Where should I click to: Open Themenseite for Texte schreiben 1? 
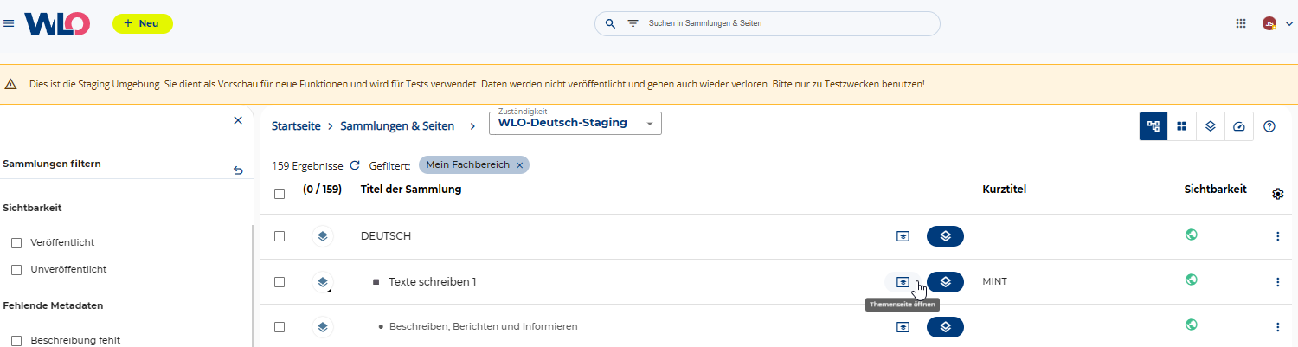coord(903,282)
